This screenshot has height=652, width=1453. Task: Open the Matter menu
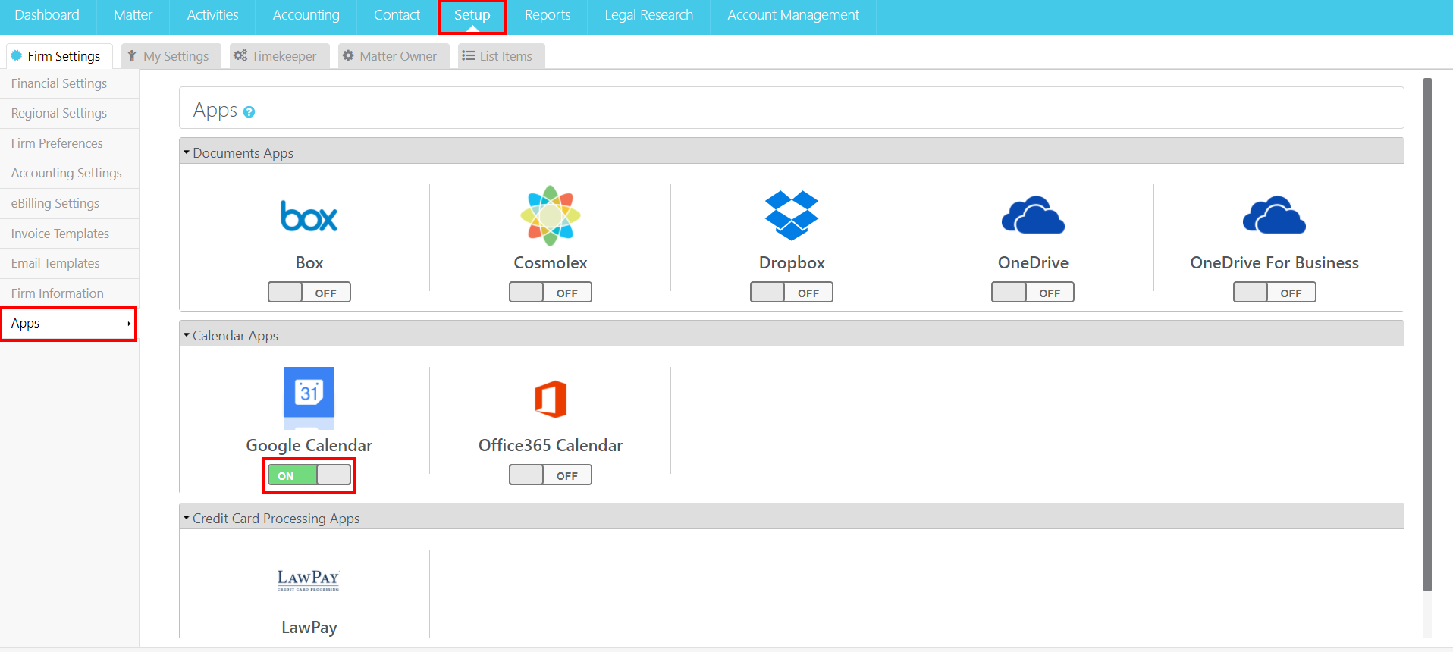tap(133, 15)
